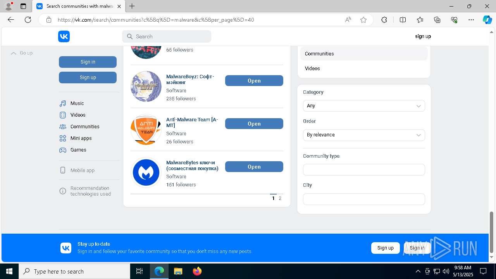Screen dimensions: 496x279
Task: Open taskbar clock and date
Action: 462,271
